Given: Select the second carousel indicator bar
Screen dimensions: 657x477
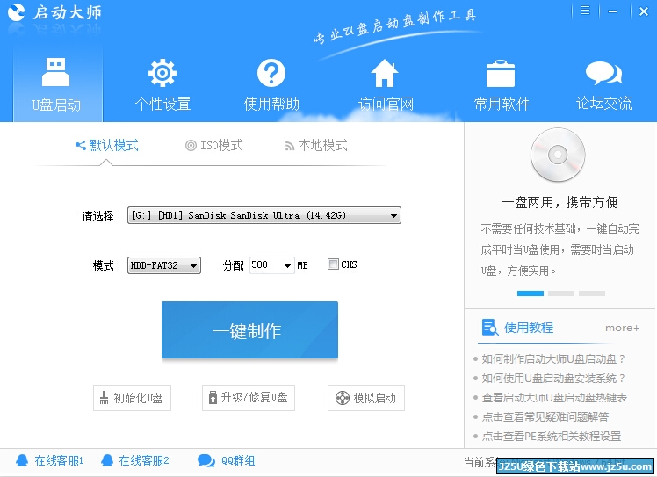Looking at the screenshot, I should 560,293.
